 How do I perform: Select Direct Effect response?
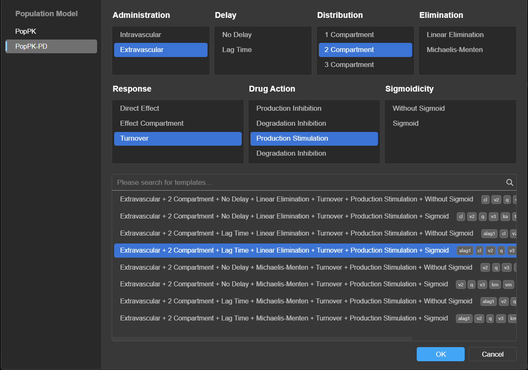(178, 108)
